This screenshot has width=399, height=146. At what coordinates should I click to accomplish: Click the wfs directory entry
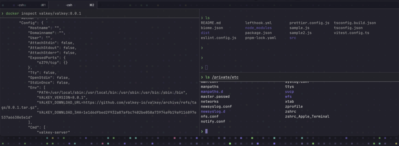click(x=288, y=97)
